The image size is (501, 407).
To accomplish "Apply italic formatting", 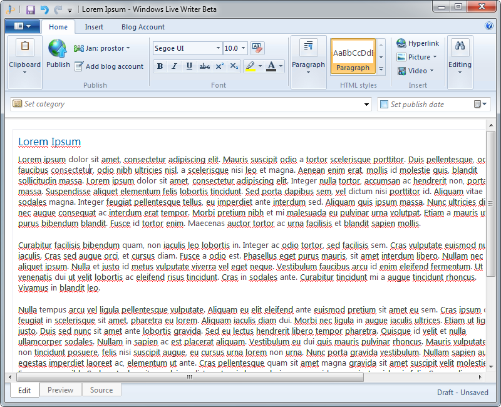I will click(x=174, y=66).
